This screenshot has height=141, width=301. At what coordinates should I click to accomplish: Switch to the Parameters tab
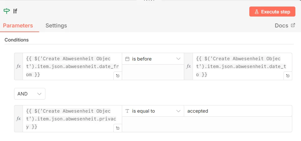18,26
